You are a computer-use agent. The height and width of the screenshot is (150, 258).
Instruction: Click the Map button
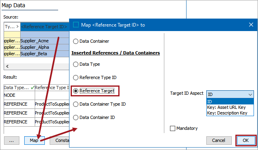pyautogui.click(x=34, y=140)
